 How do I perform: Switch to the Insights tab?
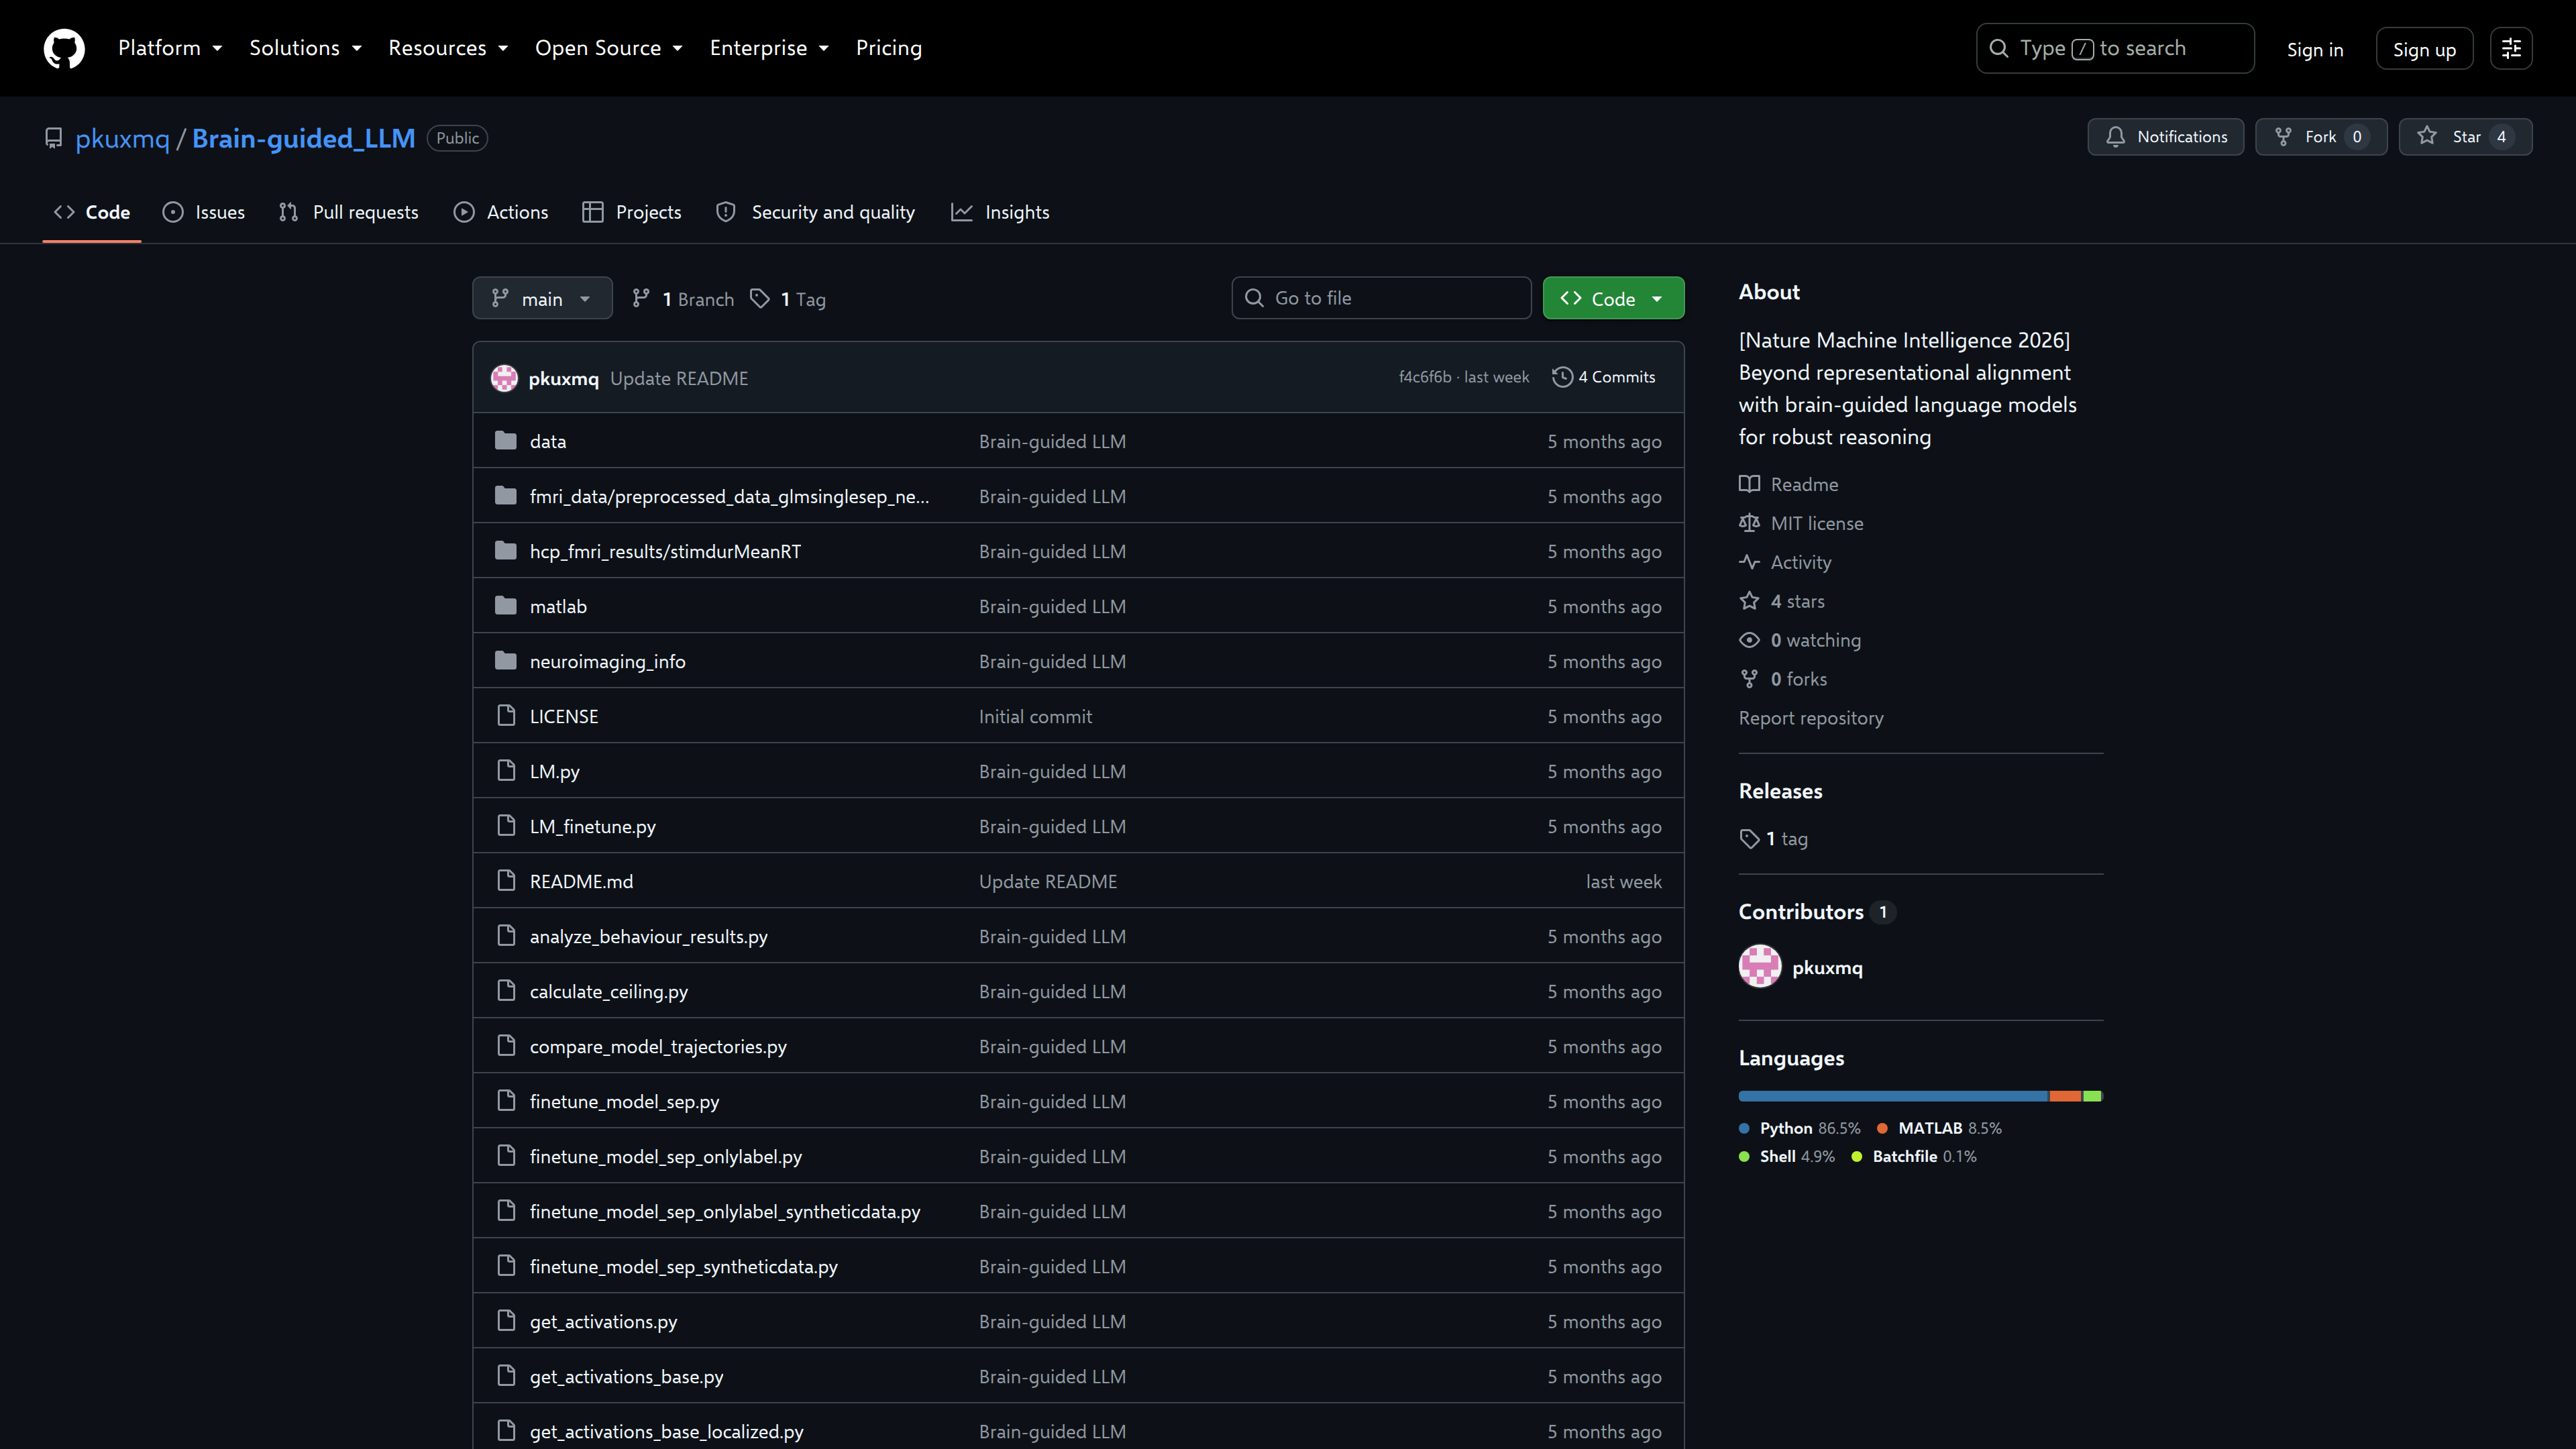click(x=1000, y=212)
